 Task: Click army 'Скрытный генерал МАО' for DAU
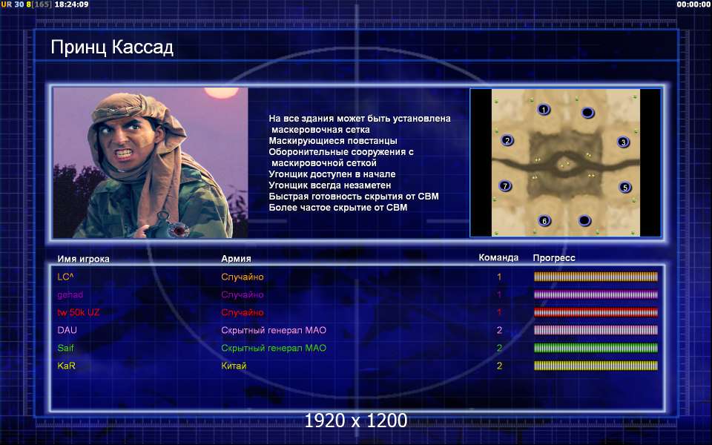(x=274, y=330)
